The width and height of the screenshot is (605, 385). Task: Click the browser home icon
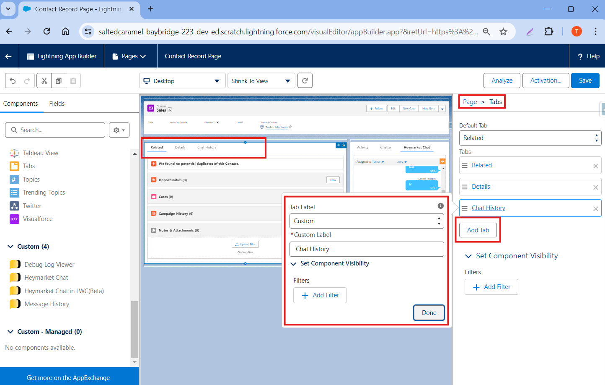65,31
